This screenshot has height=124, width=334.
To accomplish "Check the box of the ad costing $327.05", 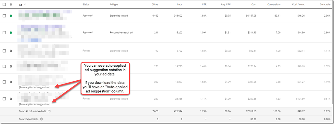I will pos(4,82).
